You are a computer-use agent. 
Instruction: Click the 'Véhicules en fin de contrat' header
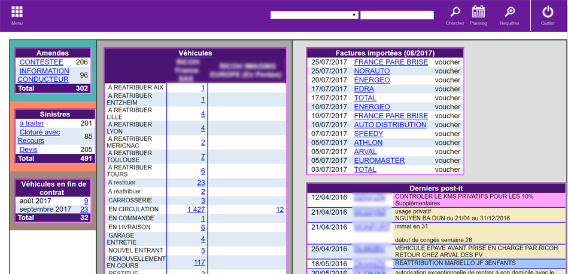coord(53,188)
